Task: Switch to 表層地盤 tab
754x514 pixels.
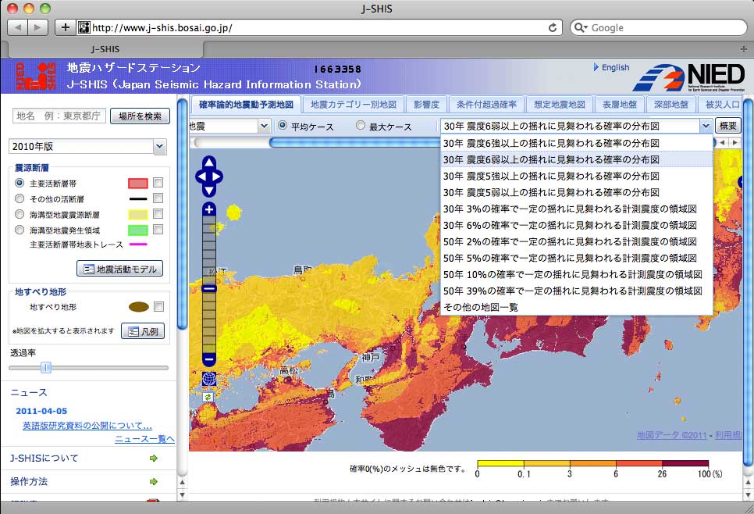Action: tap(620, 105)
